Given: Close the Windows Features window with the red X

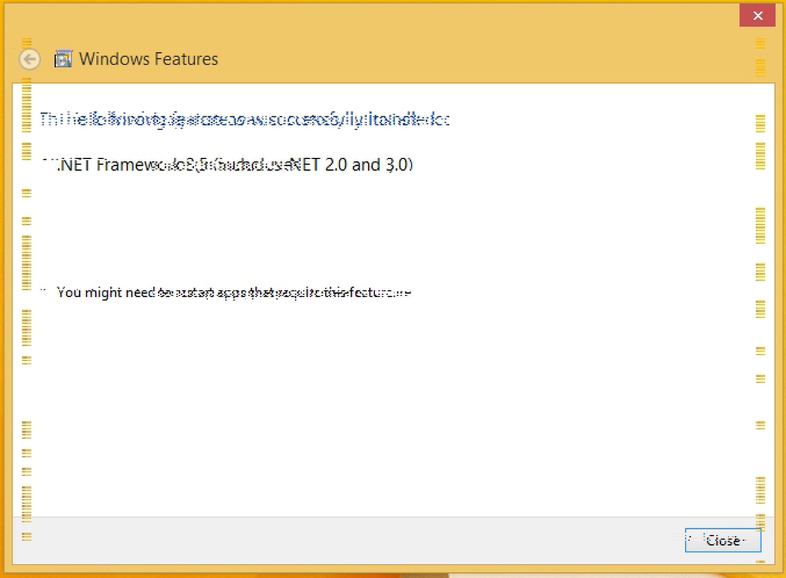Looking at the screenshot, I should tap(758, 15).
